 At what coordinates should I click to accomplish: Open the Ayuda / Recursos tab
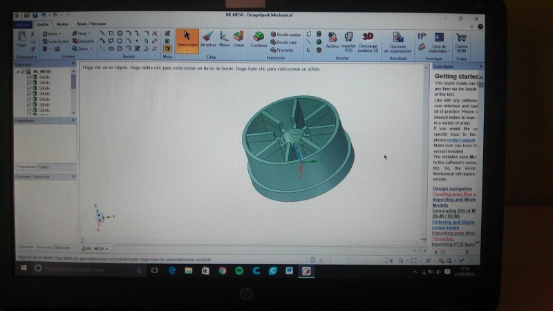pos(91,24)
